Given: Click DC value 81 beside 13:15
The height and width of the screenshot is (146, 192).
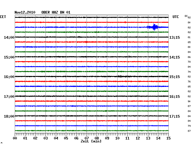Looking at the screenshot, I should [x=189, y=37].
